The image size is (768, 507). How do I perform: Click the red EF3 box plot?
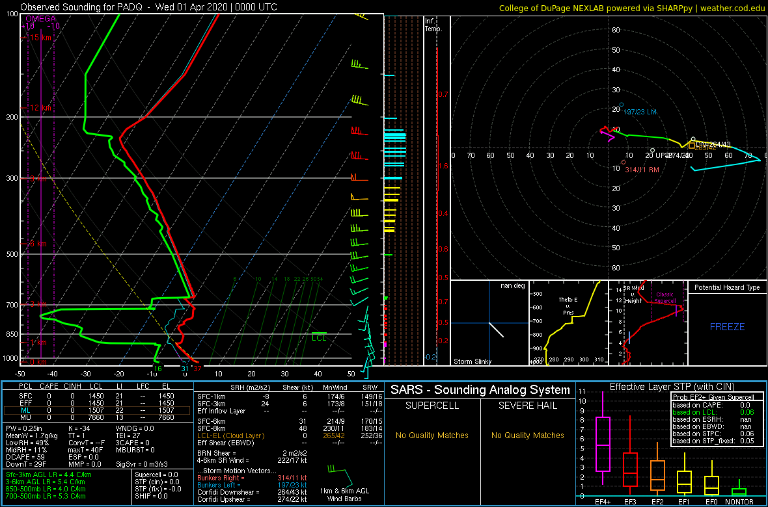pos(631,470)
